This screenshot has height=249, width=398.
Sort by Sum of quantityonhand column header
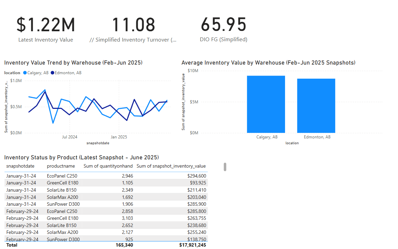[x=108, y=166]
